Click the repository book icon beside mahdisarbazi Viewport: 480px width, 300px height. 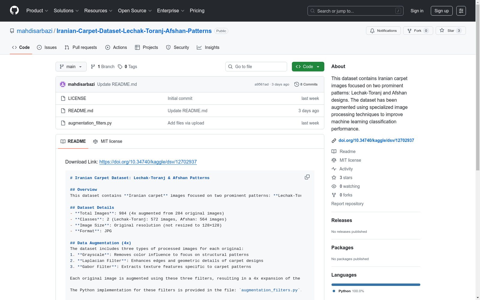(12, 31)
